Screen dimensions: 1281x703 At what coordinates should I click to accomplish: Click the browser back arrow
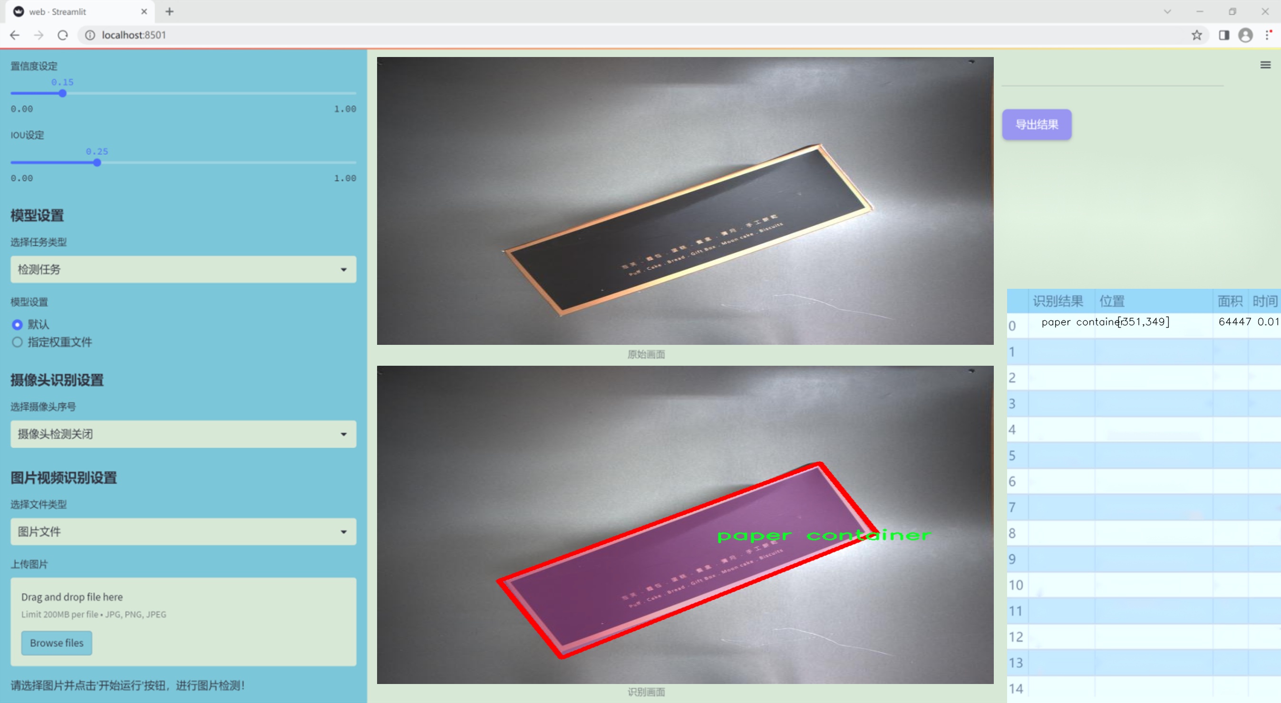click(x=15, y=35)
